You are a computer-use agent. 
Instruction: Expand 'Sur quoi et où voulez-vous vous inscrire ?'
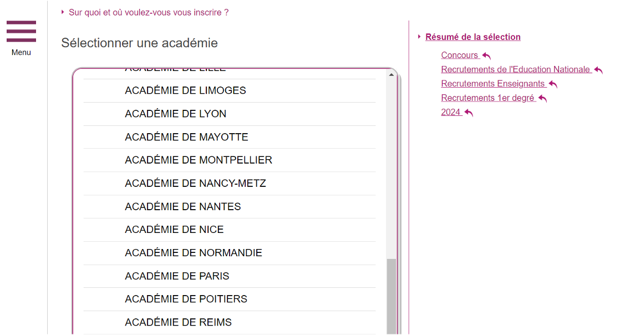(x=148, y=12)
